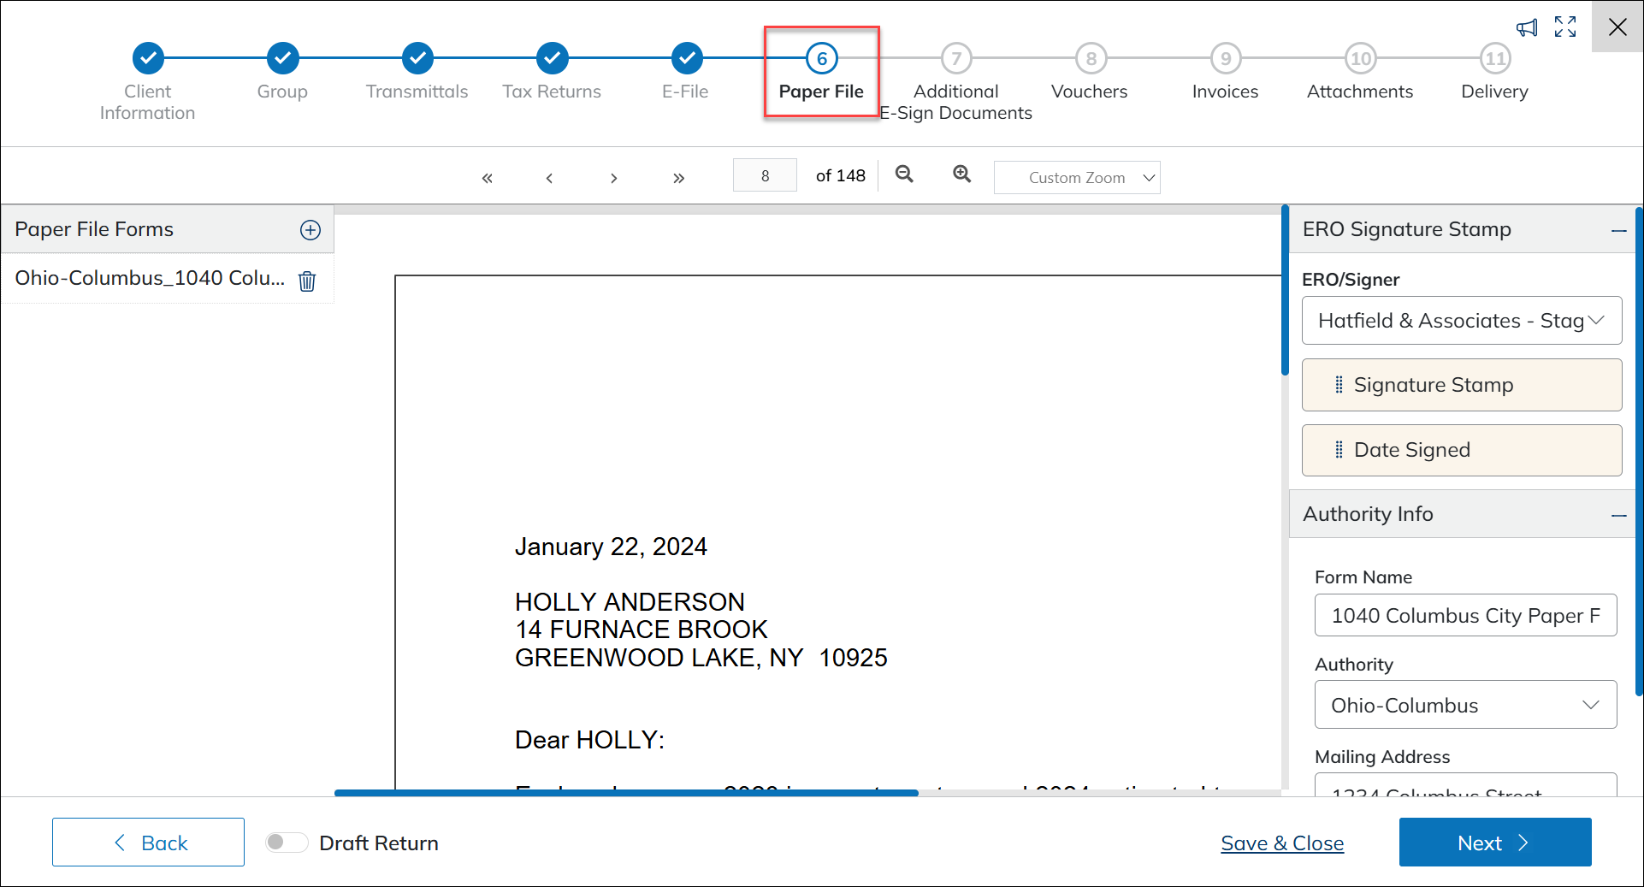This screenshot has width=1644, height=887.
Task: Delete the Ohio-Columbus_1040 form with trash icon
Action: pyautogui.click(x=307, y=281)
